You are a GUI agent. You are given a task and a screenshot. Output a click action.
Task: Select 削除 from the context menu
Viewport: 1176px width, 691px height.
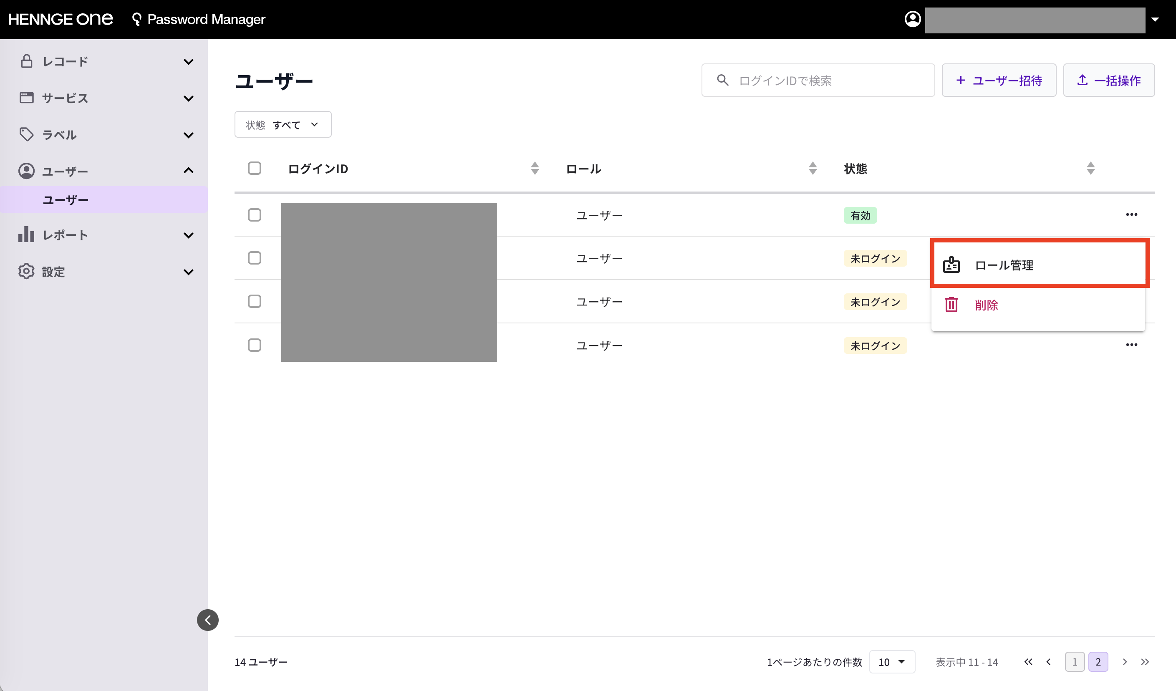[1038, 305]
